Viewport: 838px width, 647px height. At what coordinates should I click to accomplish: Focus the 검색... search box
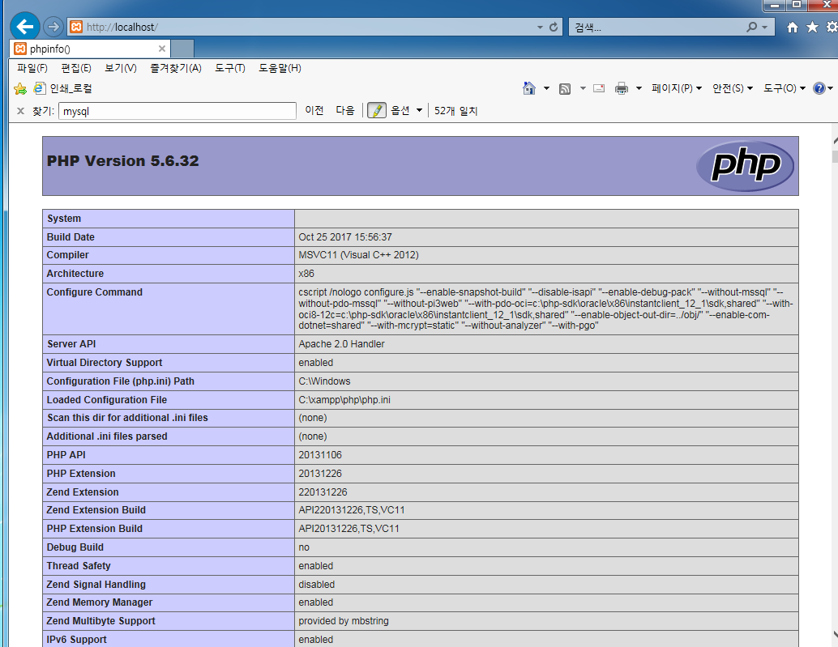point(657,28)
